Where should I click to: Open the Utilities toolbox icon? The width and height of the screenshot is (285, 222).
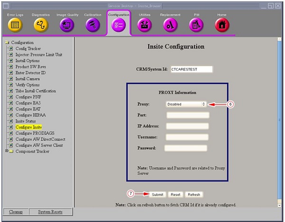point(144,25)
